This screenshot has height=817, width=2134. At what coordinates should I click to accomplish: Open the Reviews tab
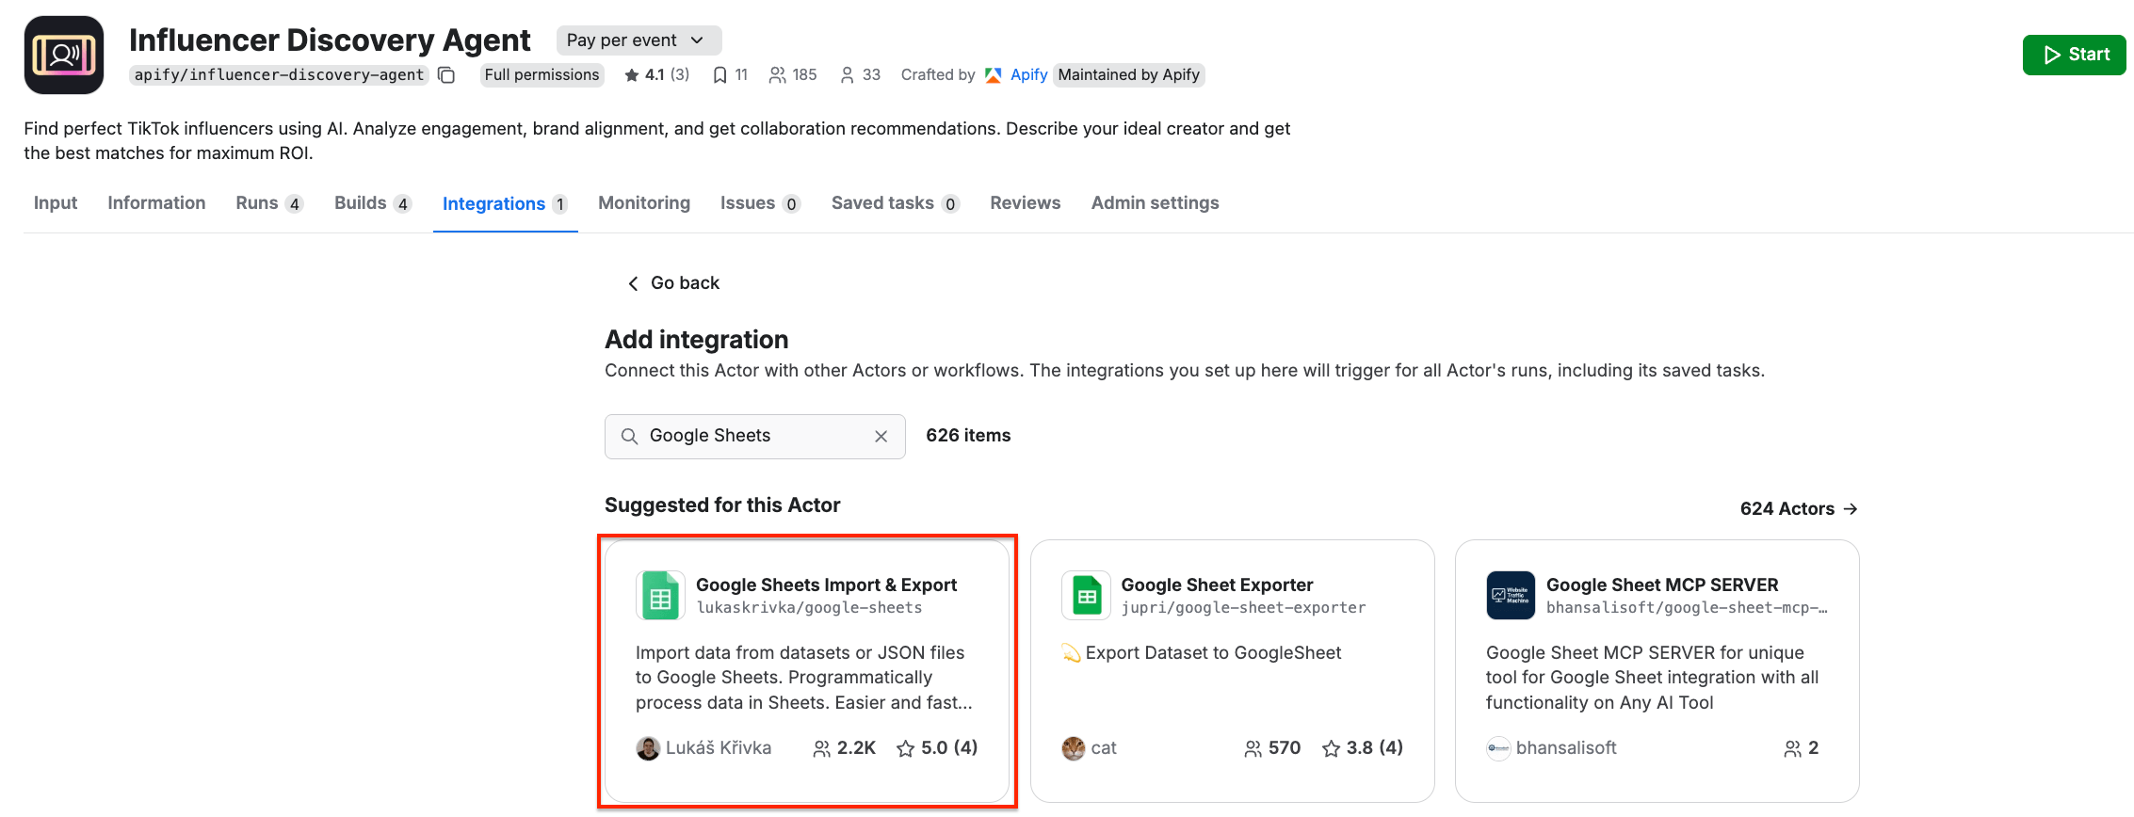[1025, 203]
